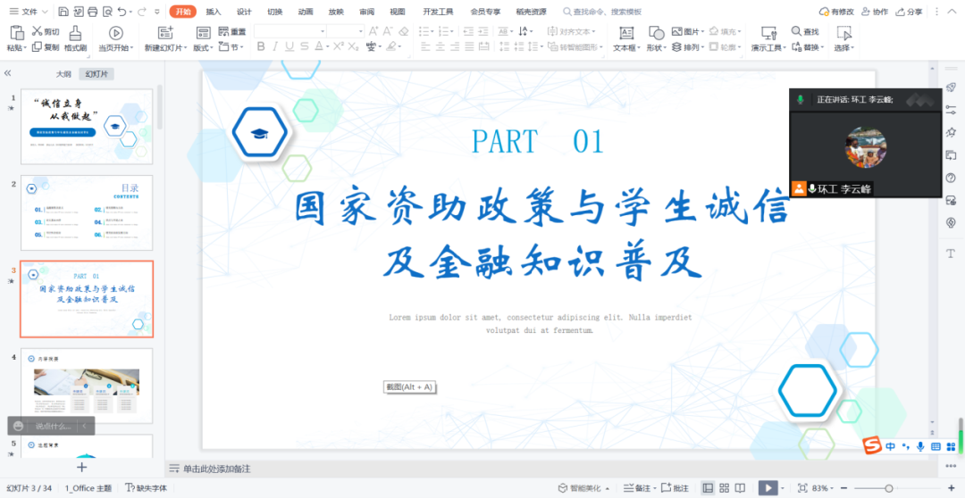
Task: Expand the Layout (版式) dropdown
Action: 203,47
